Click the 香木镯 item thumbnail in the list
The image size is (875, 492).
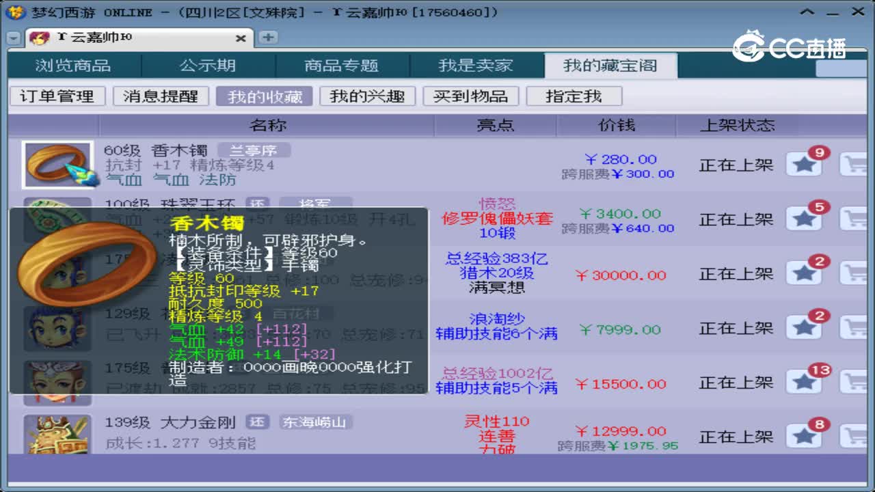(57, 165)
